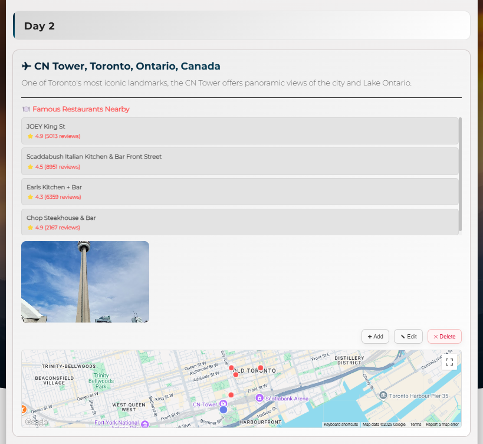This screenshot has width=483, height=444.
Task: Select the Chop Steakhouse & Bar card
Action: 239,222
